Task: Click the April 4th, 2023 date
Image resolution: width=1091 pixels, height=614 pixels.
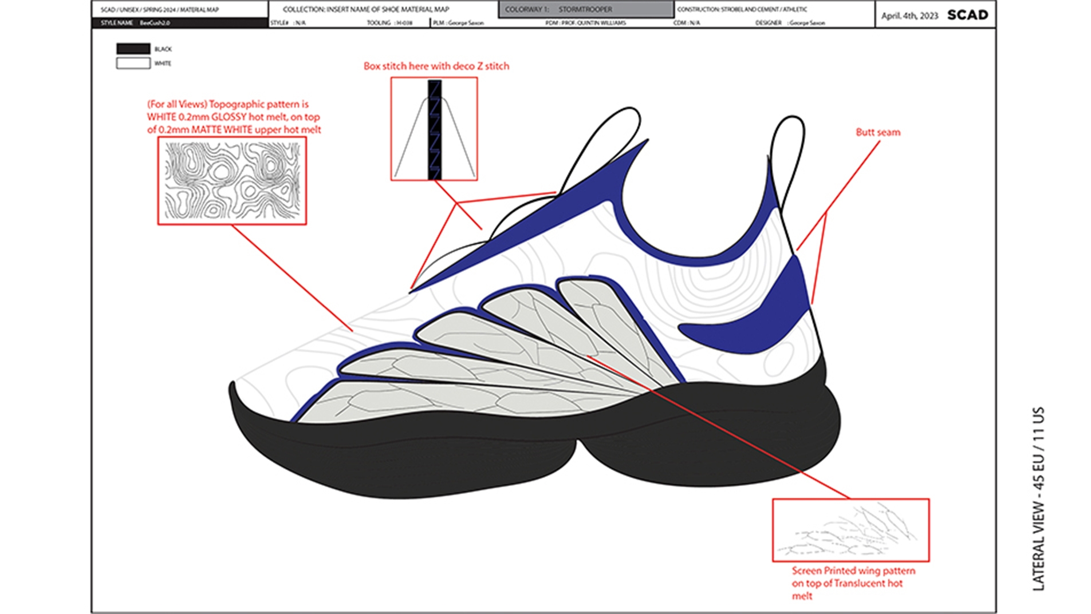Action: pos(909,15)
